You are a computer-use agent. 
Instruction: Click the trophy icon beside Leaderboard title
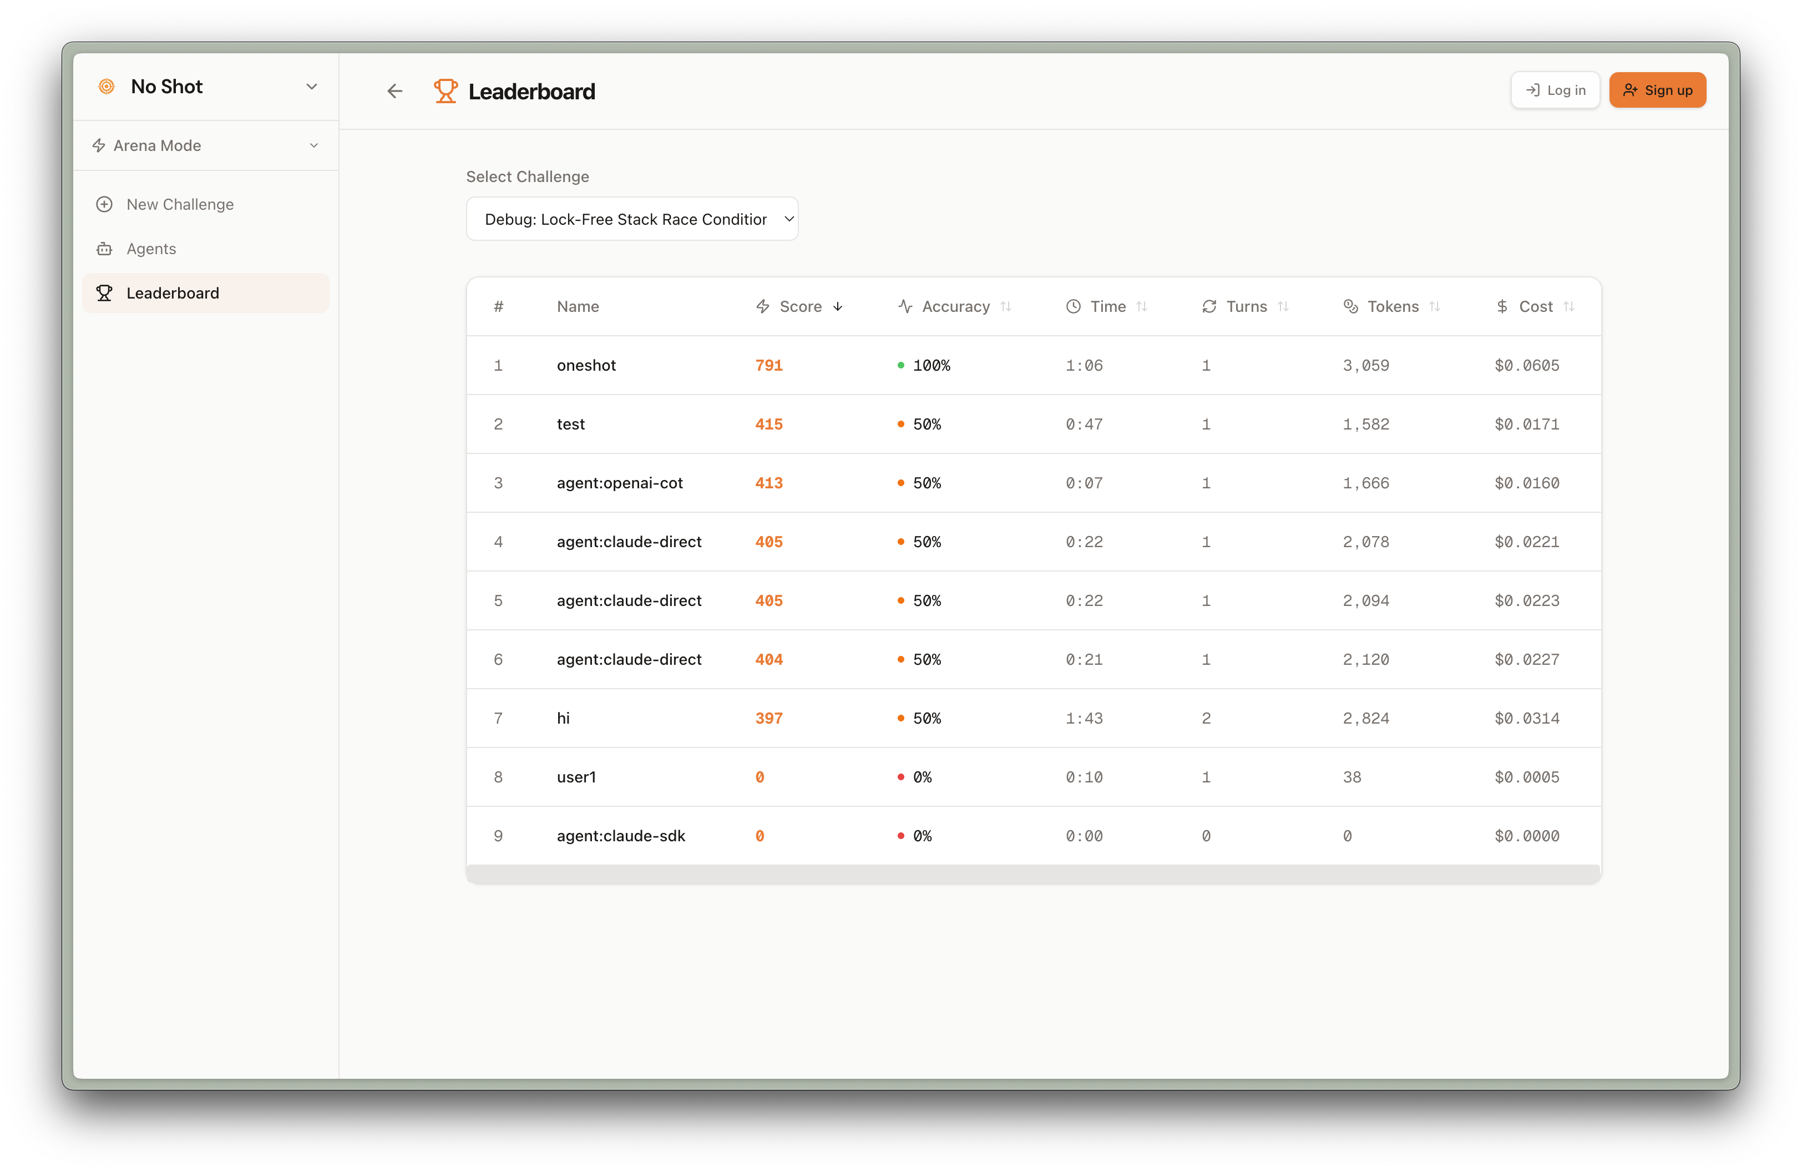(445, 92)
